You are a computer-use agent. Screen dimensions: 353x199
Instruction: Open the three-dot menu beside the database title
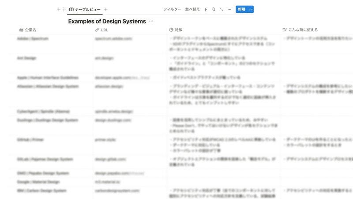(151, 21)
